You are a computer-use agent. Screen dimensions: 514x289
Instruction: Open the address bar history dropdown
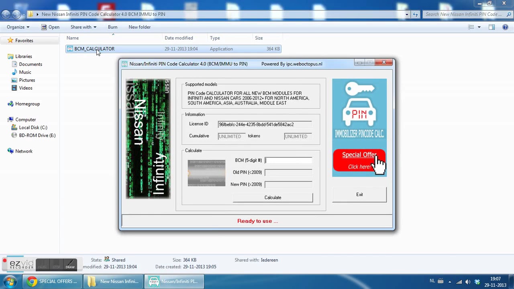(x=407, y=14)
